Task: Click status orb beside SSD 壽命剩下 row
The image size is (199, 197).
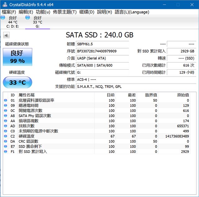Action: click(x=5, y=146)
